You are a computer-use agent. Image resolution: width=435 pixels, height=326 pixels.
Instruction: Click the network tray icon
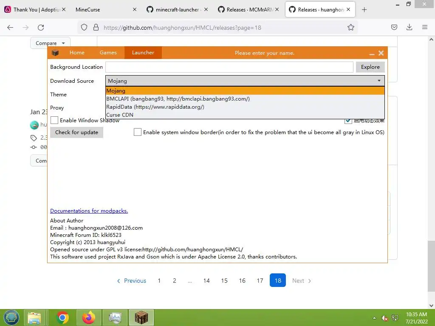click(395, 318)
